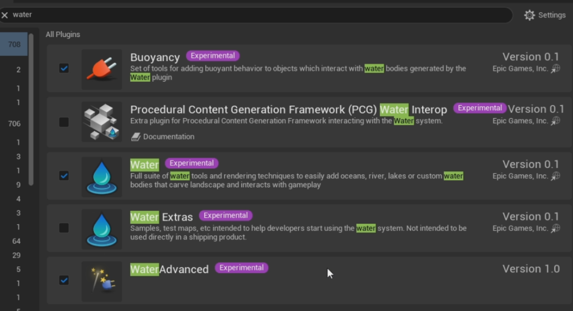The image size is (573, 311).
Task: Click the PCG Water Interop cubes icon
Action: [x=102, y=122]
